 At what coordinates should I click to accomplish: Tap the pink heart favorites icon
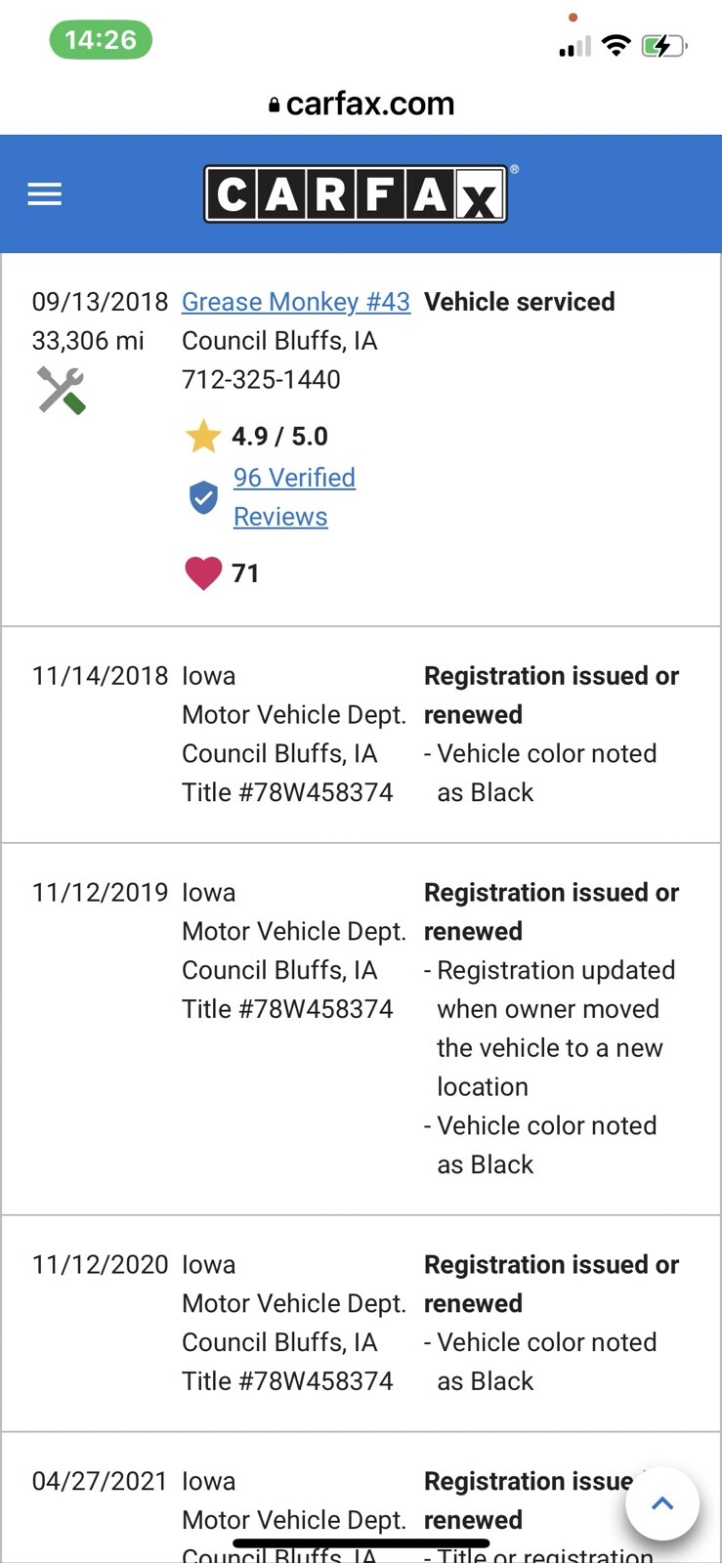pos(203,572)
